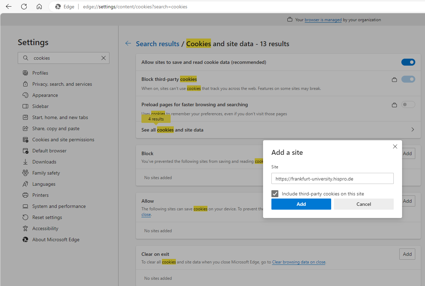The height and width of the screenshot is (286, 425).
Task: Open the browser is managed link
Action: [x=323, y=20]
